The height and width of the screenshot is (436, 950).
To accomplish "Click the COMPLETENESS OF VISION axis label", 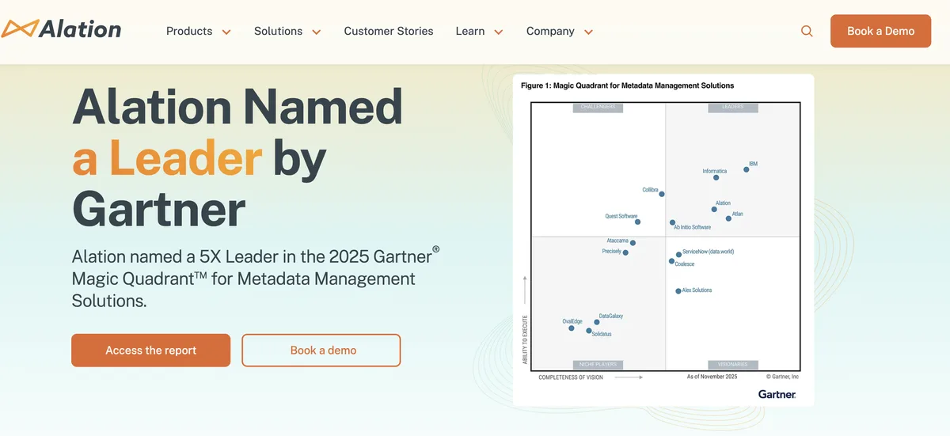I will point(571,377).
